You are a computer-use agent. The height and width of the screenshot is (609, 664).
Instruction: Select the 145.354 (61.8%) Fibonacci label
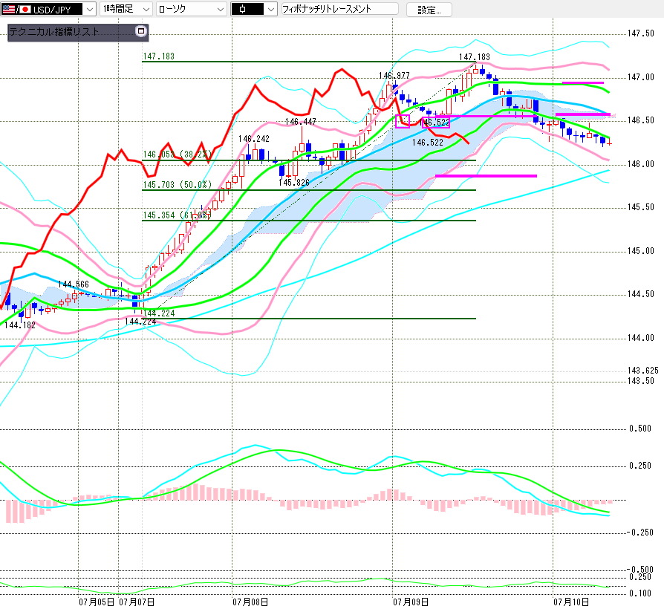177,215
